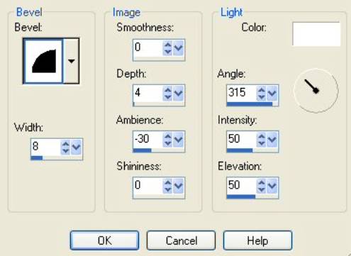The image size is (351, 256).
Task: Click the Shininess spinner arrows
Action: pos(167,186)
